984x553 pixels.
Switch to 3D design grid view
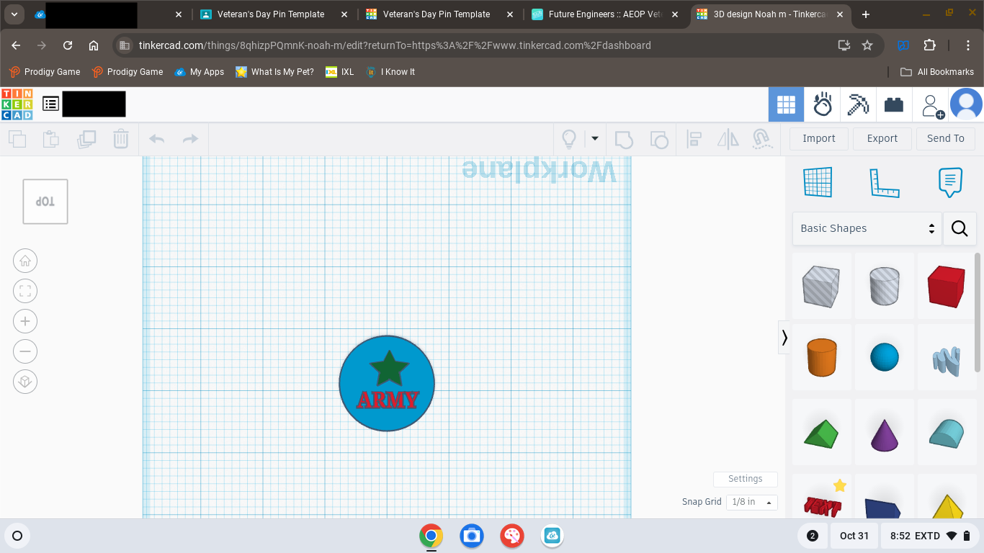pyautogui.click(x=786, y=105)
